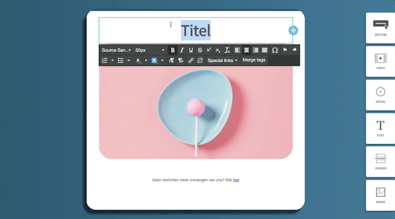Viewport: 395px width, 219px height.
Task: Remove the link with the unlink icon
Action: coord(200,61)
